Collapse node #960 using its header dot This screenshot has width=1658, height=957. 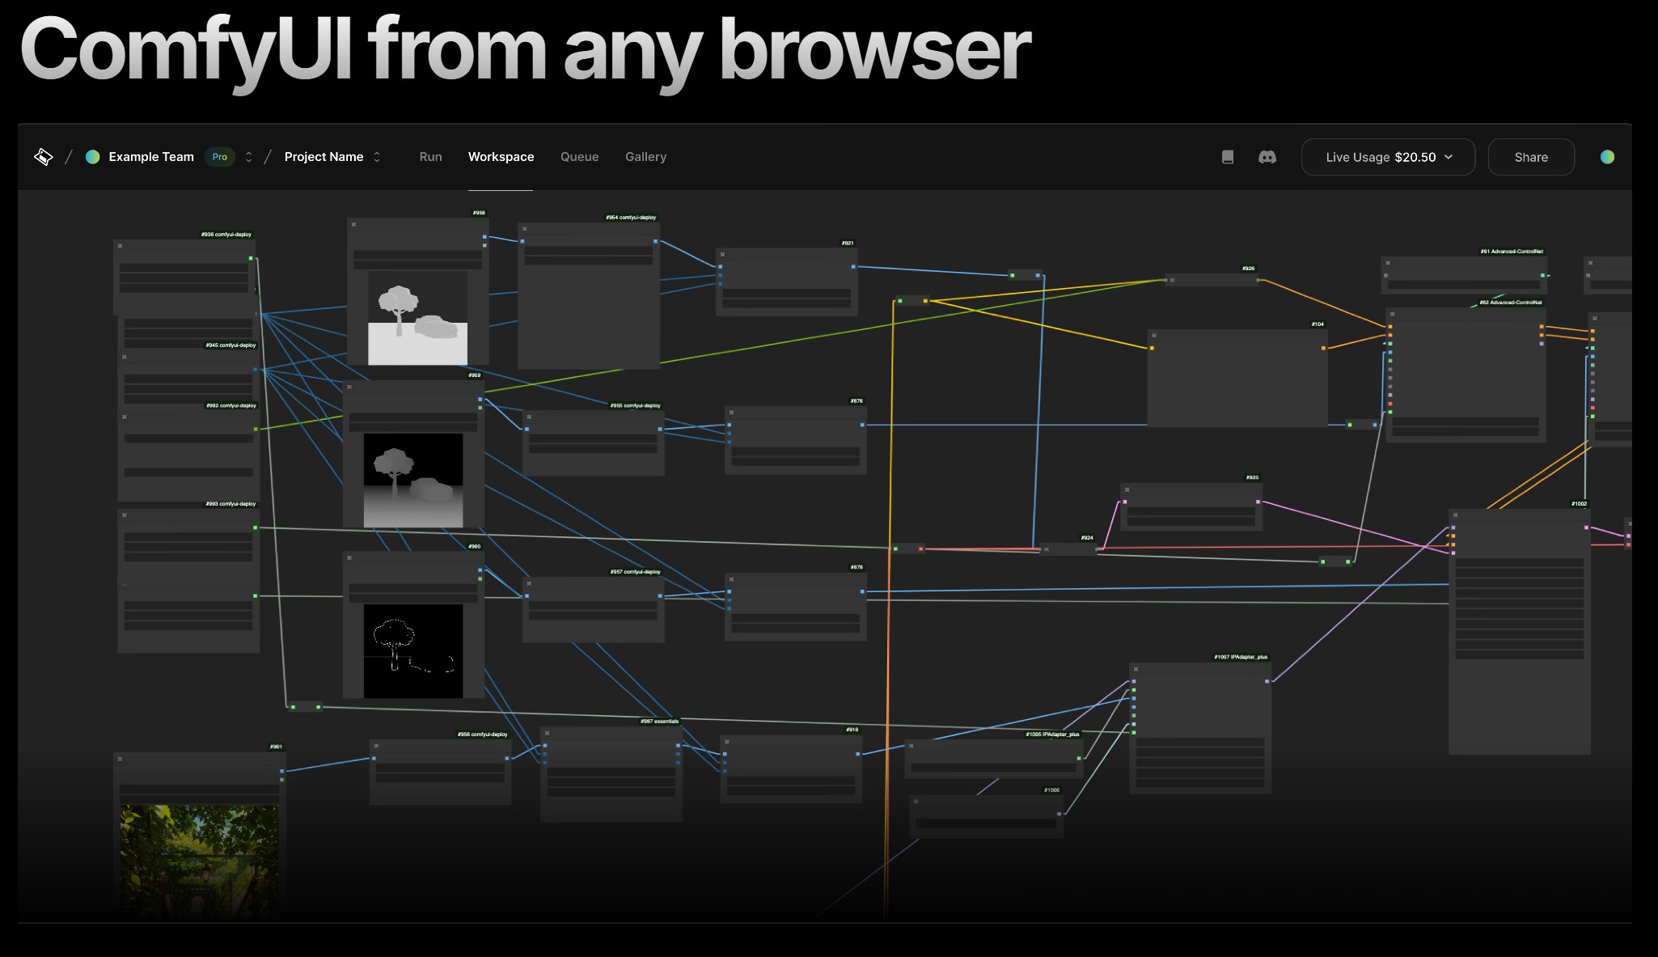(349, 557)
